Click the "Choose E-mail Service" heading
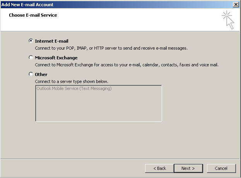Screen dimensions: 241x178 (33, 15)
